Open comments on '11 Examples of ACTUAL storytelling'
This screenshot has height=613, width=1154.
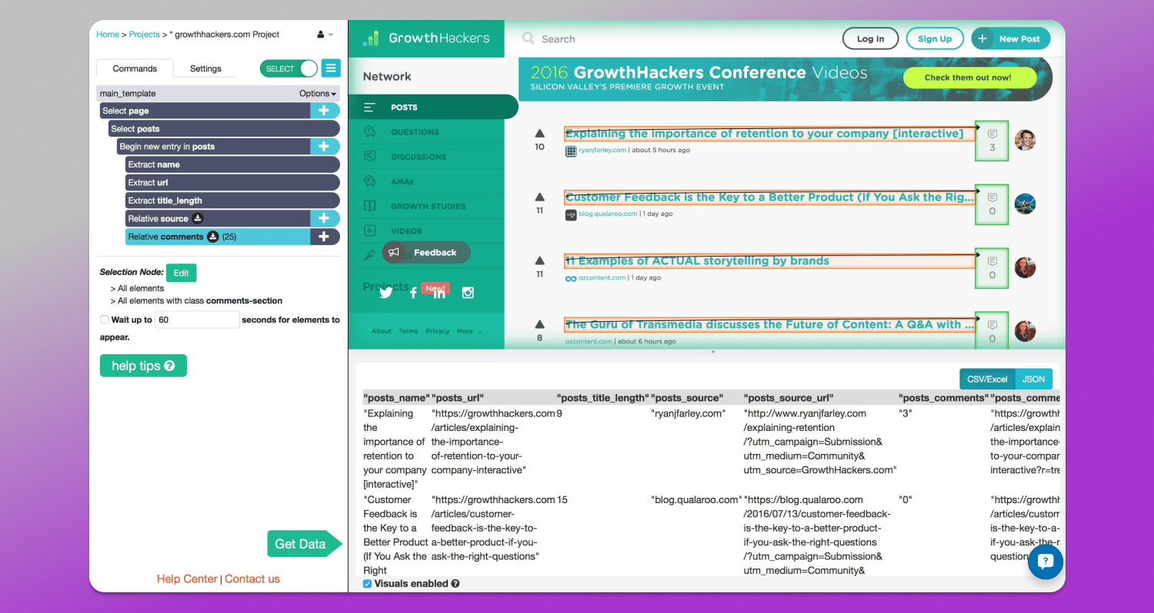click(x=992, y=268)
